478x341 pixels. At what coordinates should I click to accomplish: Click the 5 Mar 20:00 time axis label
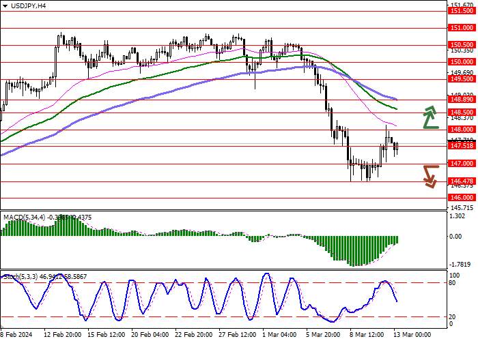click(x=324, y=334)
